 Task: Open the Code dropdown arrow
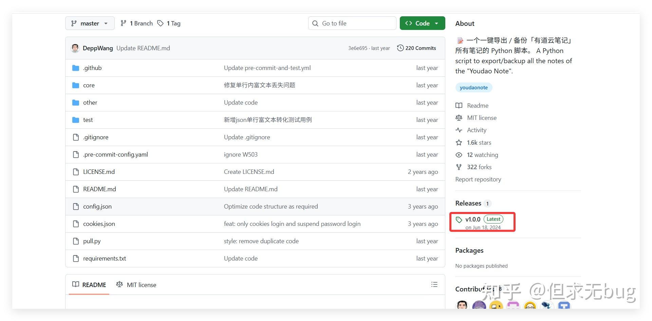coord(437,23)
